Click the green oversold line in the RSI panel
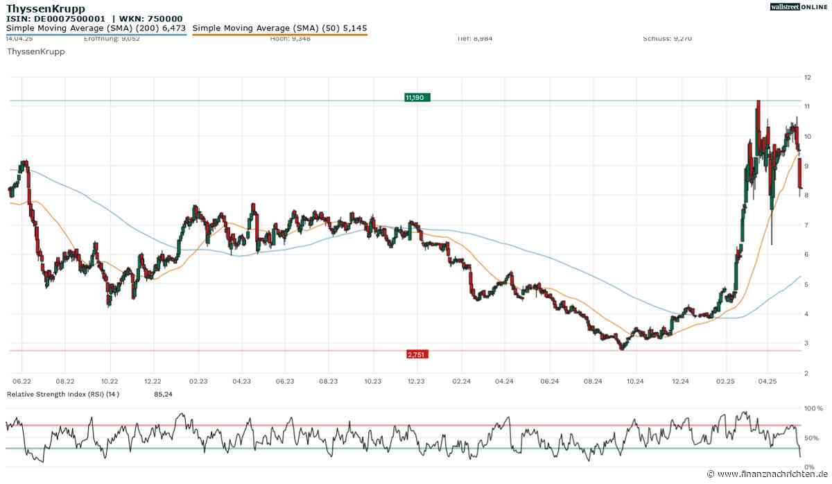The height and width of the screenshot is (484, 832). pos(402,448)
